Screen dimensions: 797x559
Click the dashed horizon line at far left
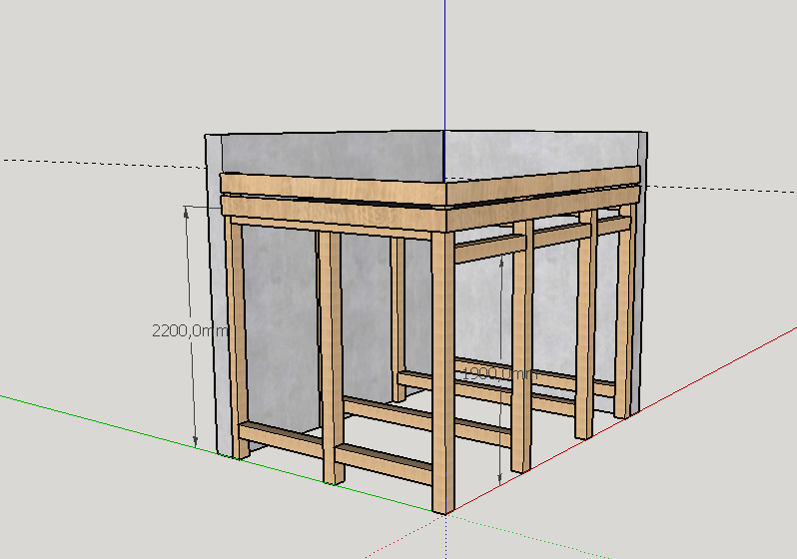pos(102,163)
